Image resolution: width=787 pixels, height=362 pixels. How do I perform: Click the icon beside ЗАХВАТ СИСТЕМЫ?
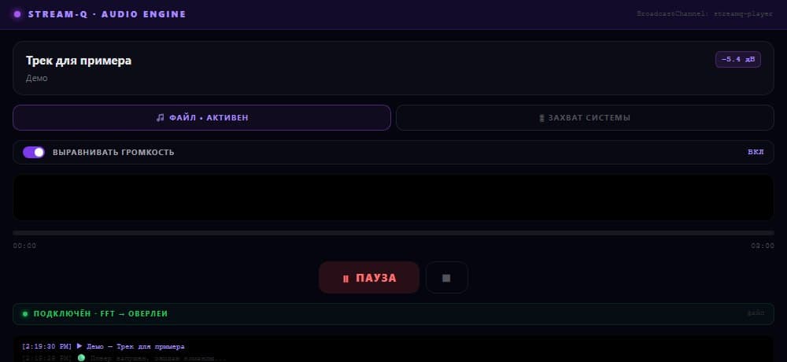point(541,118)
